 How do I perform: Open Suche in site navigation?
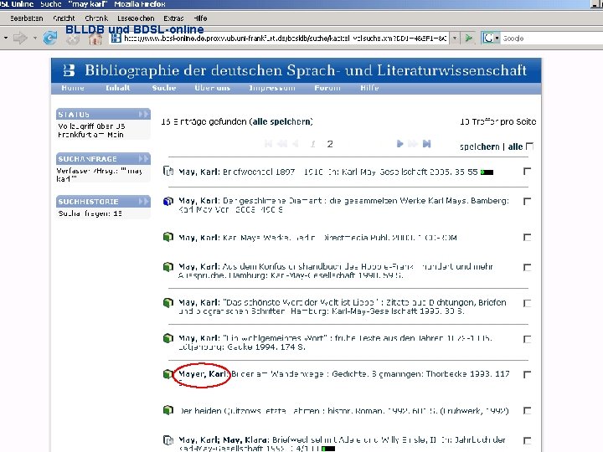pos(164,88)
